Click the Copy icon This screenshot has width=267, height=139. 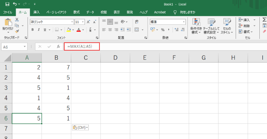coord(17,26)
